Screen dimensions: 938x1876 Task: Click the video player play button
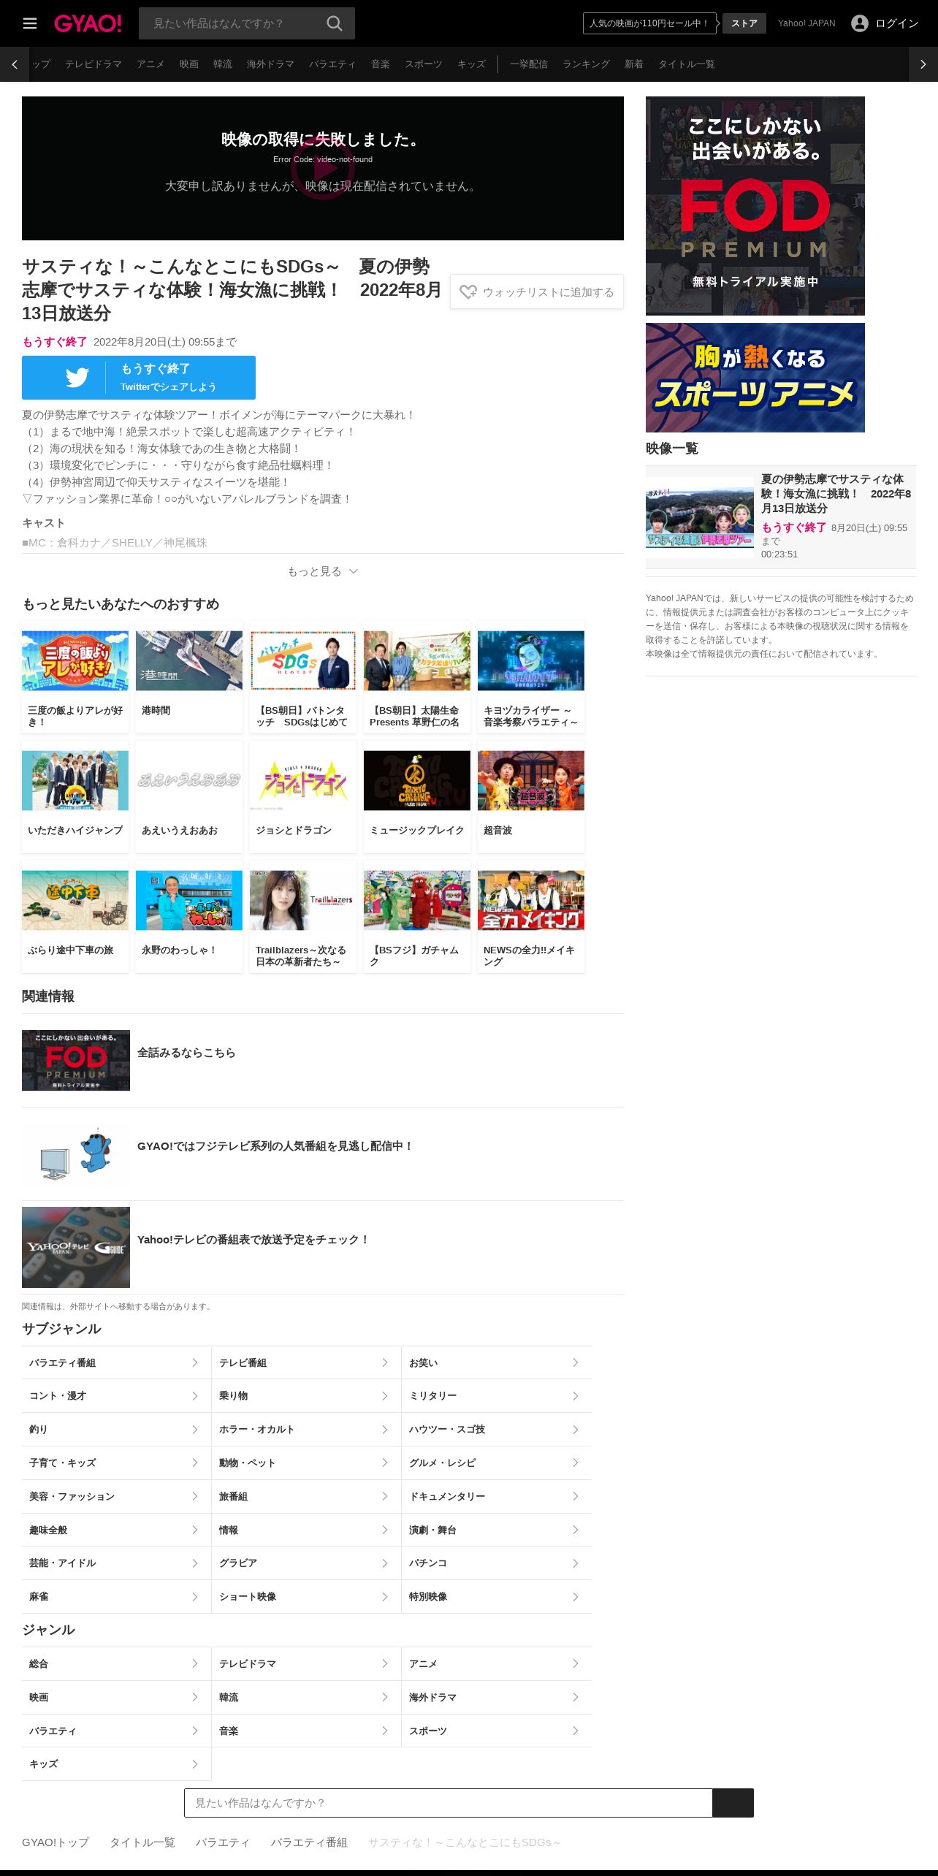[x=323, y=168]
